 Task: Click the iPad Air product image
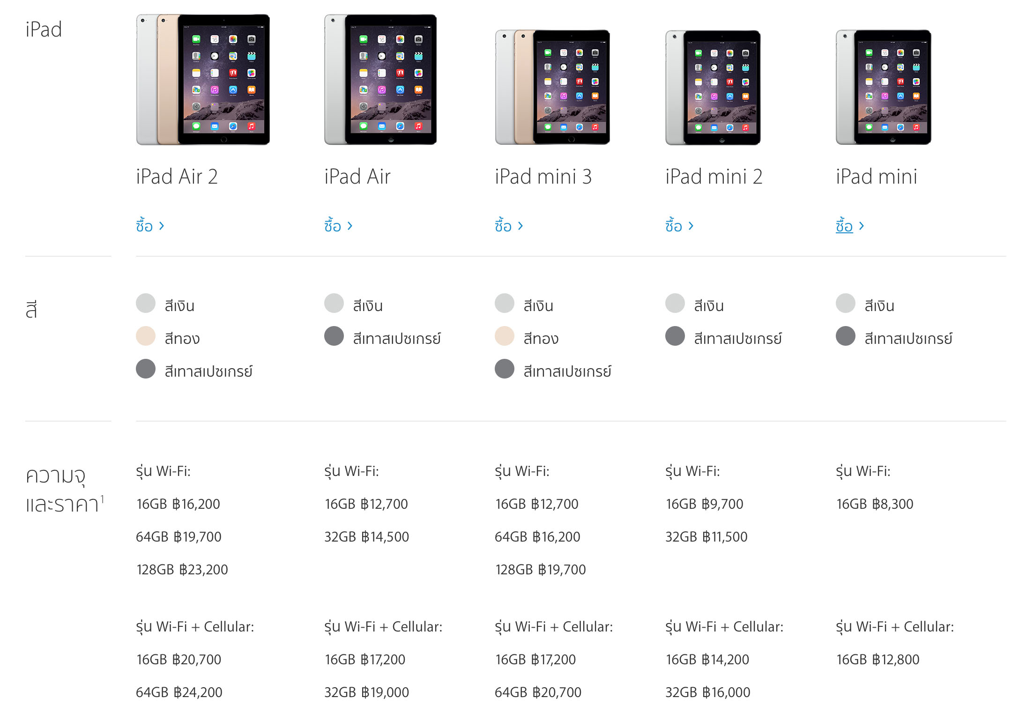380,80
